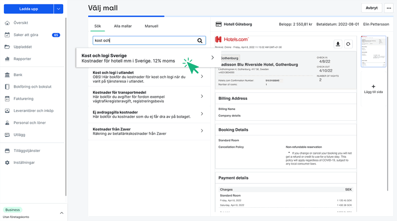Click the rotate receipt icon
Image resolution: width=397 pixels, height=221 pixels.
tap(348, 44)
